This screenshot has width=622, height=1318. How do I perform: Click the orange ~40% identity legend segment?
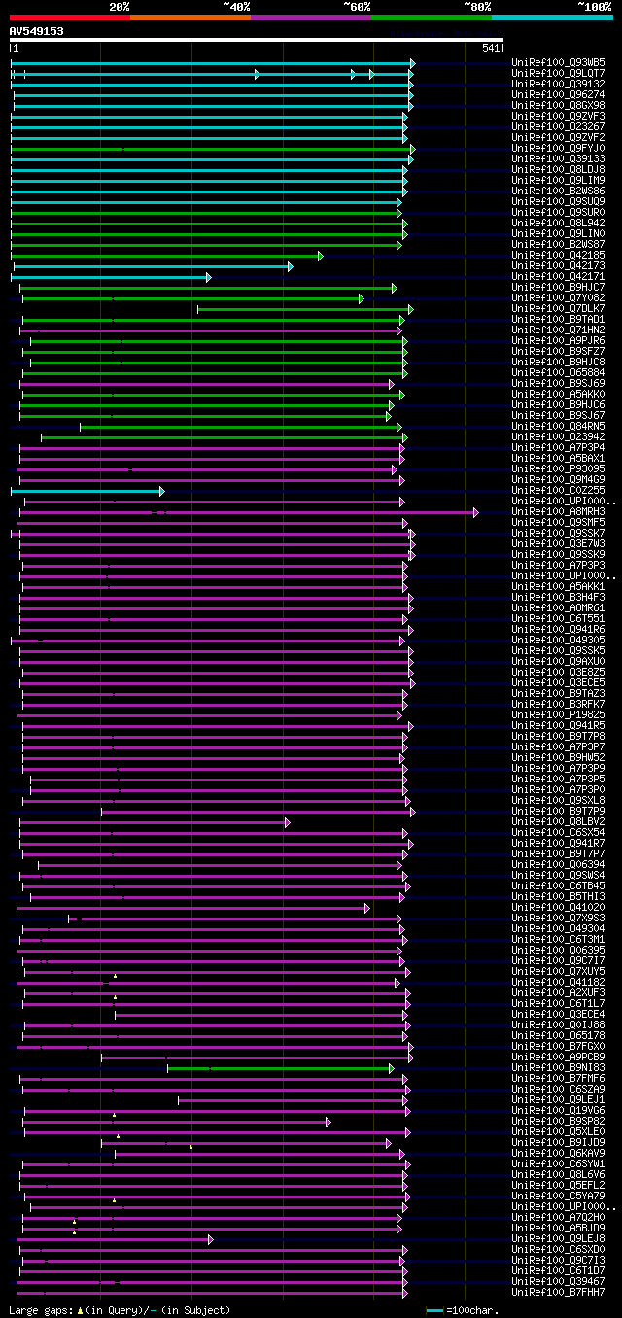tap(190, 17)
